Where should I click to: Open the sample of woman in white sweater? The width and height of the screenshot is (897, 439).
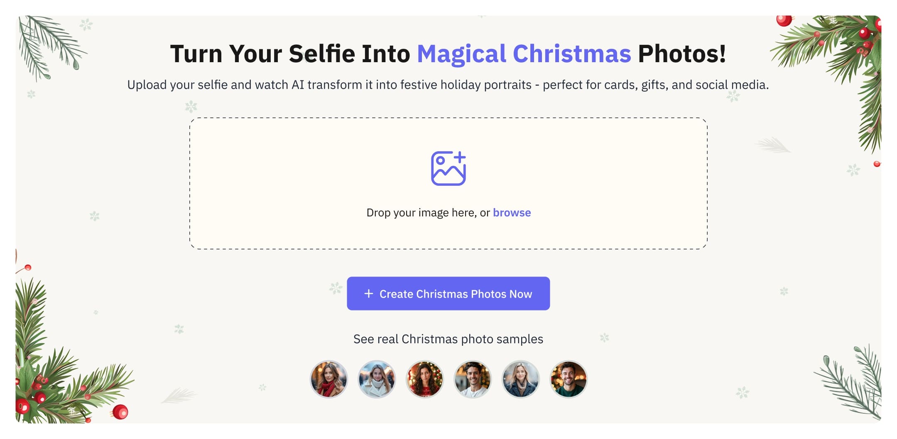(376, 379)
